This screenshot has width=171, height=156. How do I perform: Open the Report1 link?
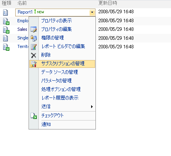click(25, 12)
